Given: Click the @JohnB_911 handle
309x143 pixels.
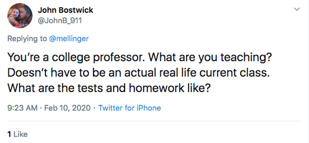Looking at the screenshot, I should [59, 21].
